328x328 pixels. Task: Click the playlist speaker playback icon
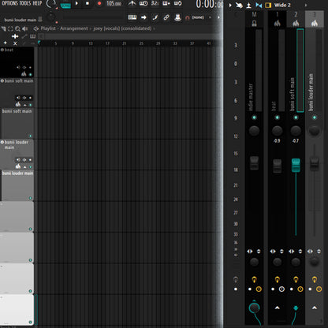coord(25,28)
